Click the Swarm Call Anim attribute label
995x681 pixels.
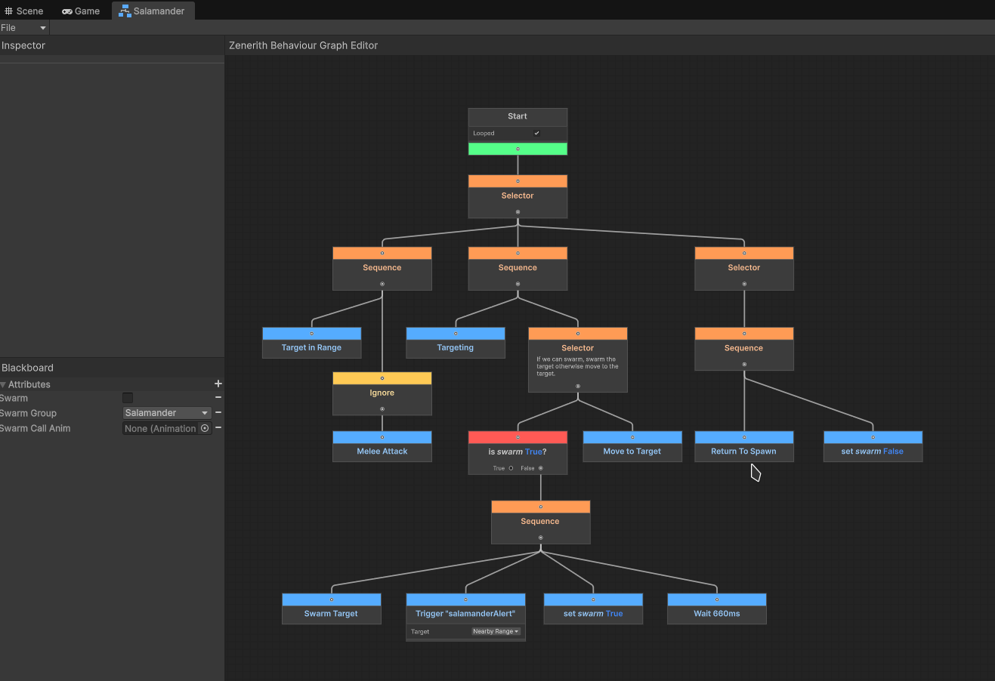click(x=35, y=428)
